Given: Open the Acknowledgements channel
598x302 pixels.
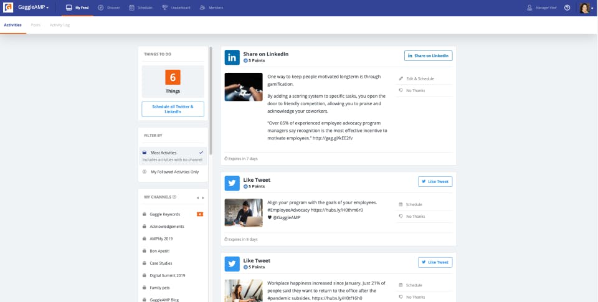Looking at the screenshot, I should (x=167, y=227).
